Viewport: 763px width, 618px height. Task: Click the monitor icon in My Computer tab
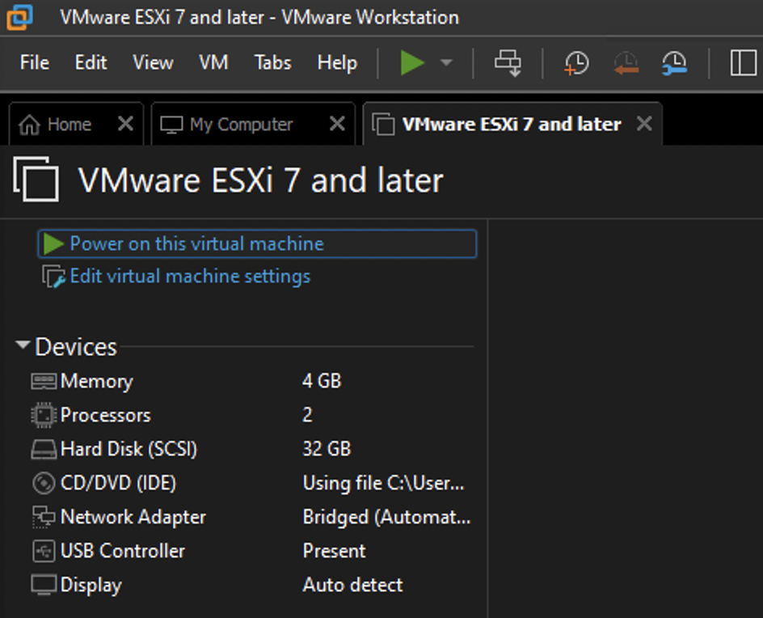click(x=171, y=125)
